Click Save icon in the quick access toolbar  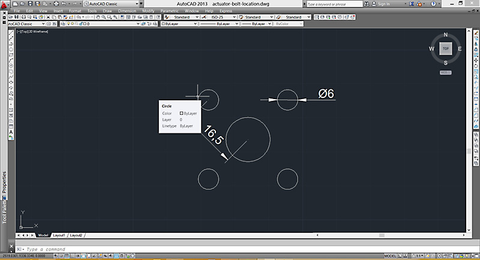(x=30, y=4)
